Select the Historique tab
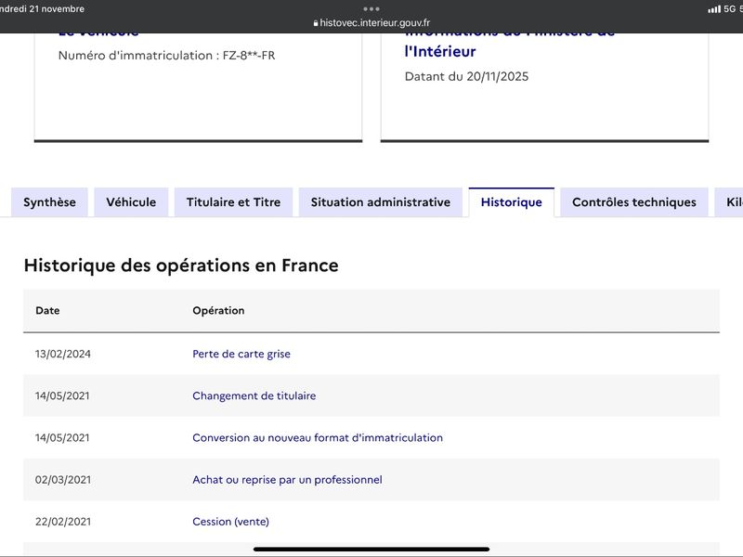Screen dimensions: 743x557 pos(511,202)
